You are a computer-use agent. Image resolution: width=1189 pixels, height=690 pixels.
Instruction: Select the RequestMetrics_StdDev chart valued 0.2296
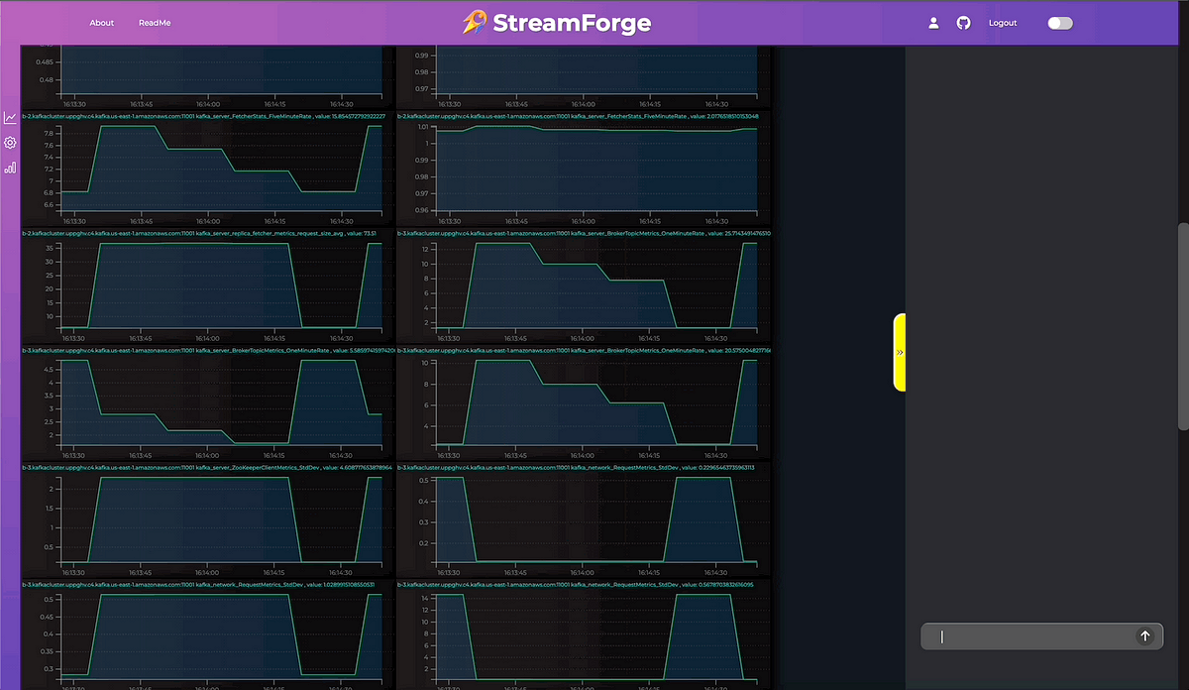[x=594, y=520]
